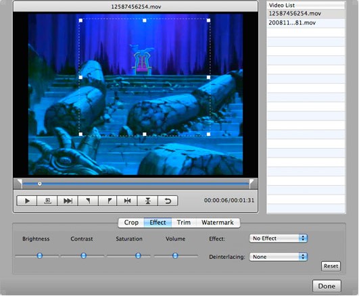The width and height of the screenshot is (359, 296).
Task: Set trim start point marker button
Action: point(88,201)
